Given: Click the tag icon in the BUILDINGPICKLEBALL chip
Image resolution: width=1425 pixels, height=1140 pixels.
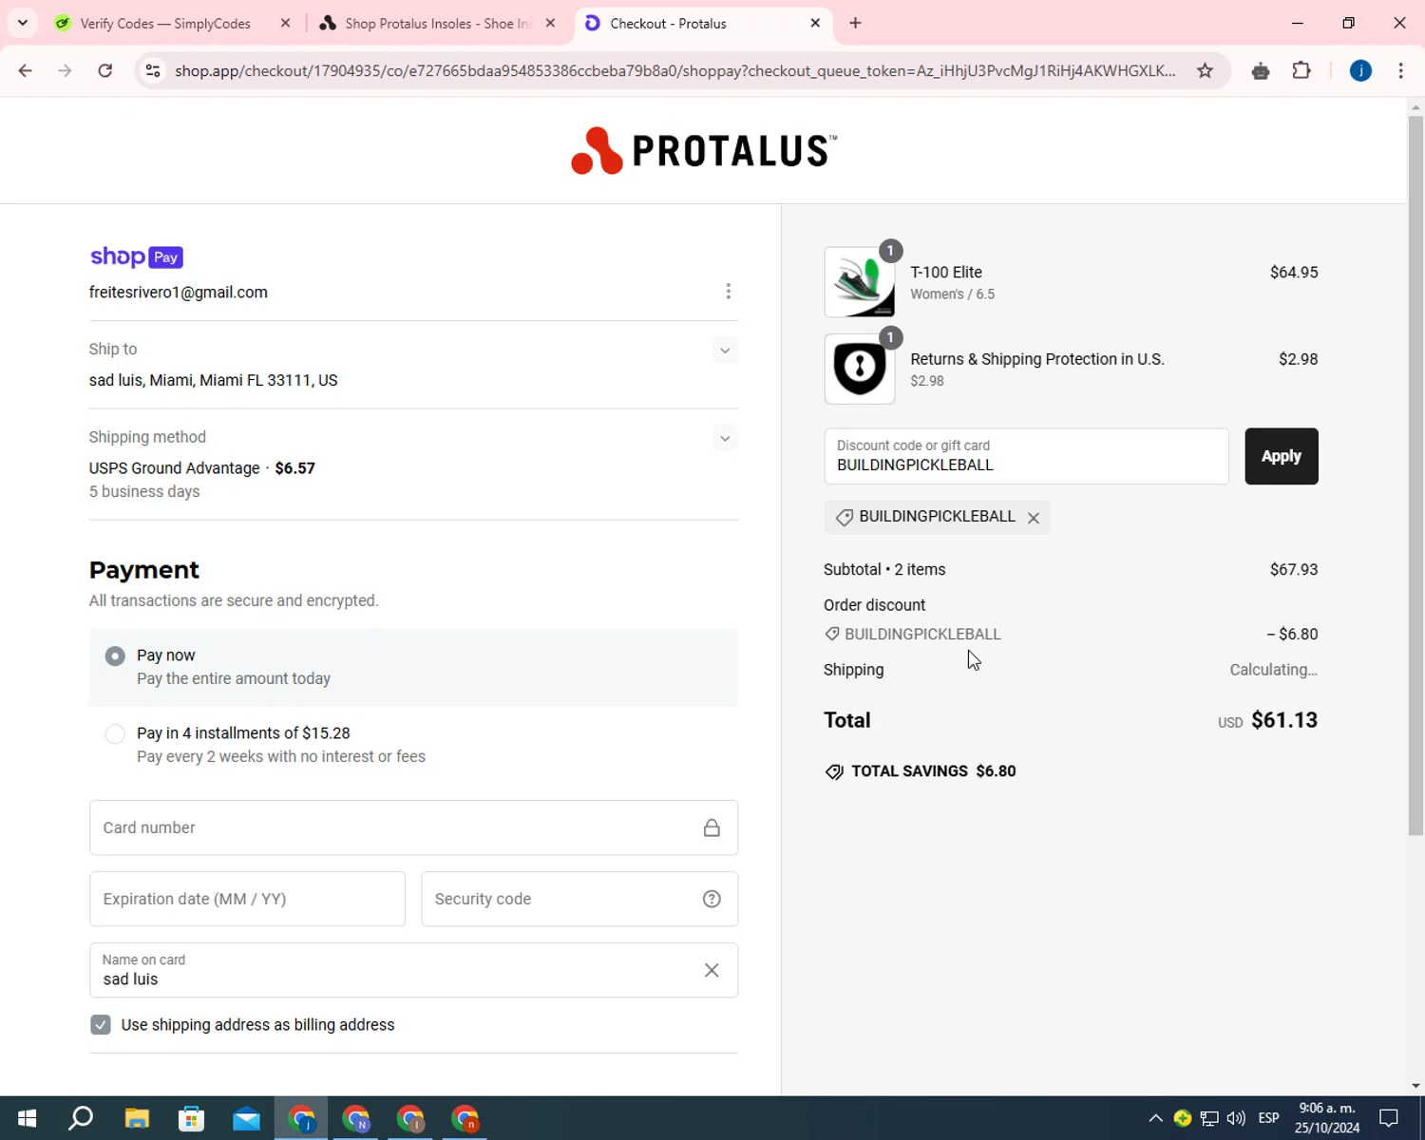Looking at the screenshot, I should [x=844, y=518].
